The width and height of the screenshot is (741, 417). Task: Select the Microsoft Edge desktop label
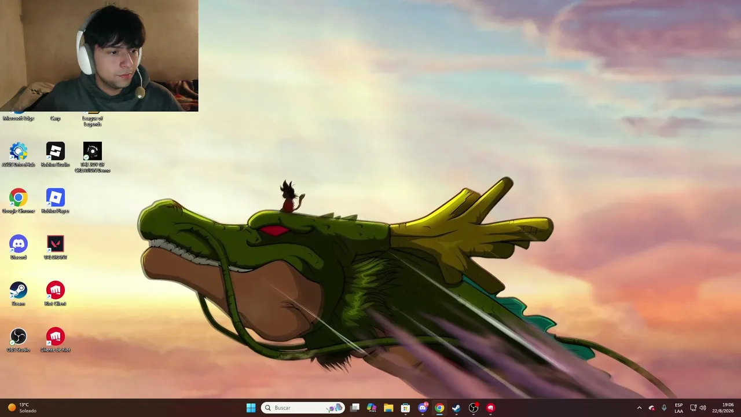19,118
